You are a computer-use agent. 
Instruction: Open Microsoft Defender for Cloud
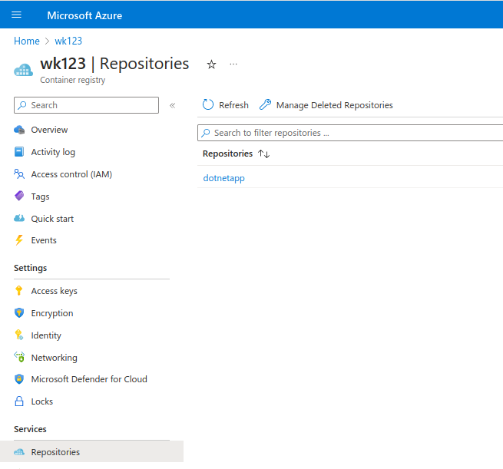coord(89,379)
